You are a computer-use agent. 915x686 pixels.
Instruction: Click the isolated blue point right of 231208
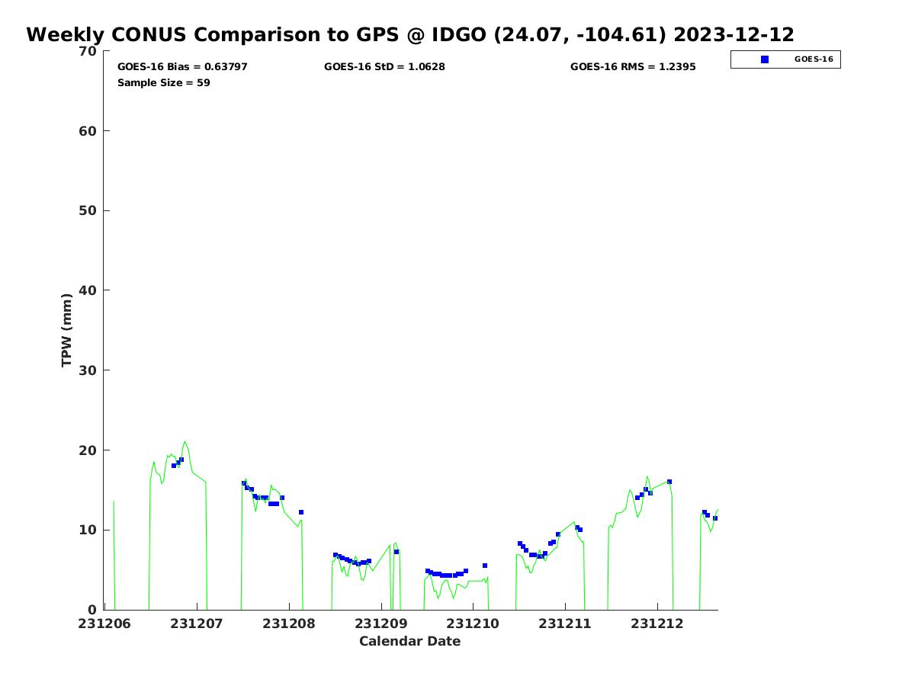coord(301,512)
